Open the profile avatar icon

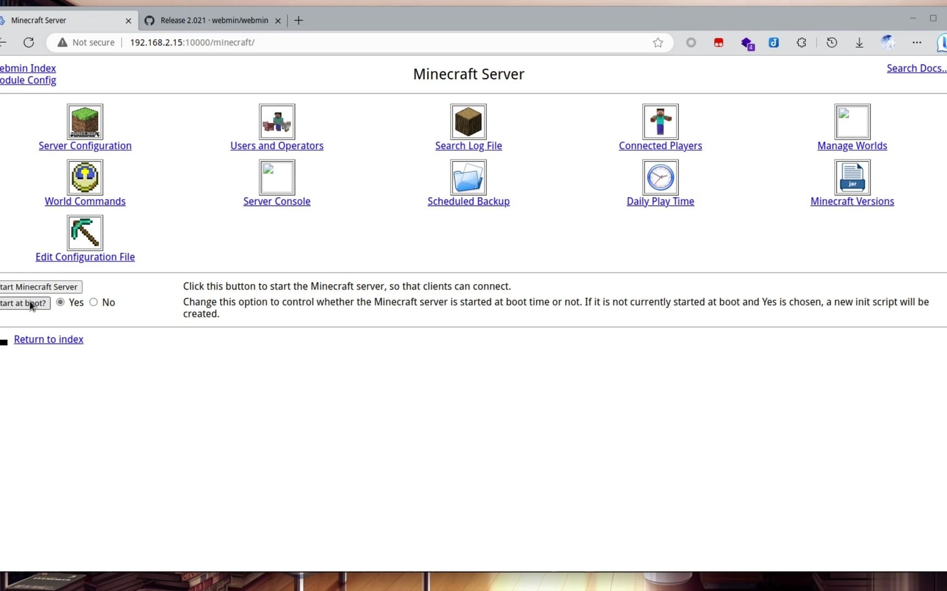(x=888, y=42)
